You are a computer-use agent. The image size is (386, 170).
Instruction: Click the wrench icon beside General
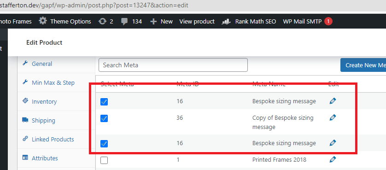pos(25,63)
